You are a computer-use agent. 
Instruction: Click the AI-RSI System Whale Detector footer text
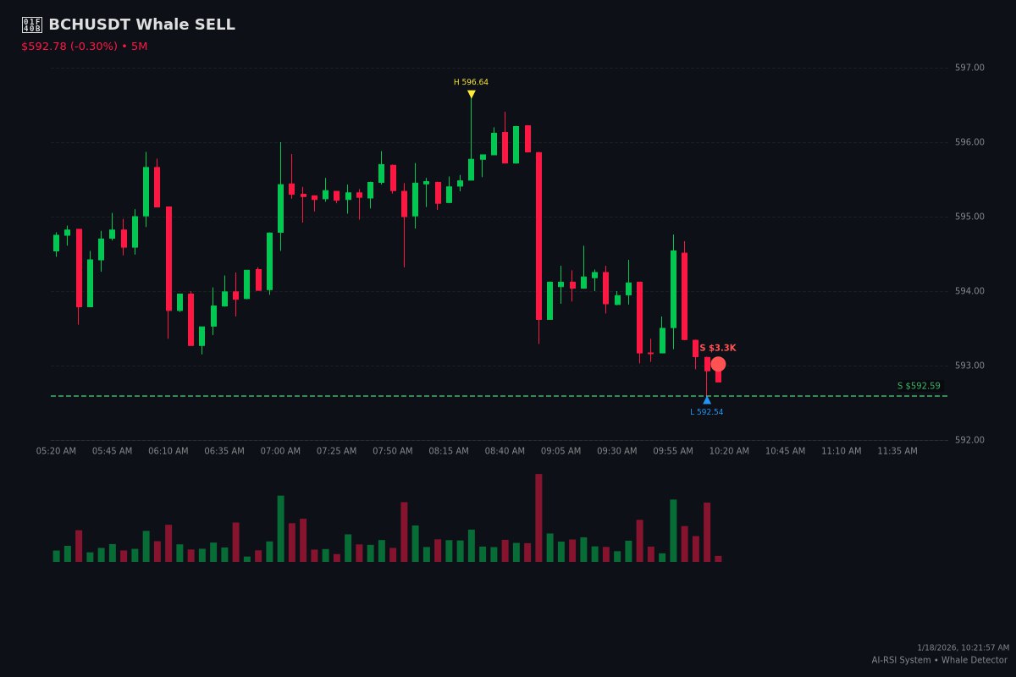click(x=939, y=660)
